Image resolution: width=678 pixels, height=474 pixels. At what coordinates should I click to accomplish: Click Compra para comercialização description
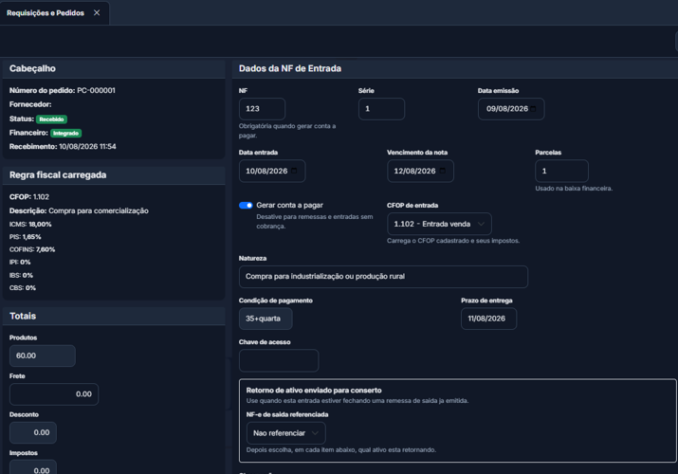(99, 210)
